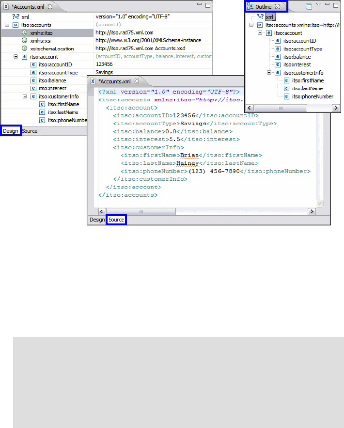
Task: Click itso:interest element icon in Design view
Action: 33,88
